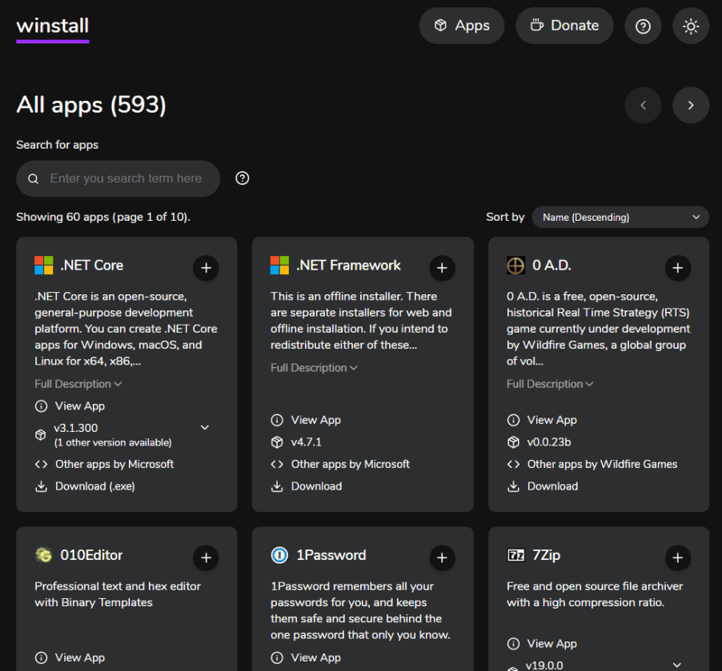The image size is (722, 671).
Task: Add .NET Framework with plus button
Action: [x=442, y=268]
